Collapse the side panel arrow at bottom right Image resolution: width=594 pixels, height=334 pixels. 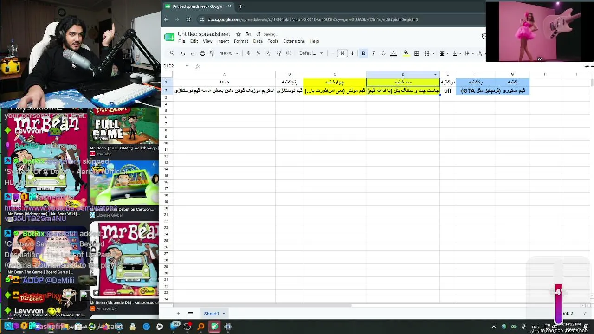point(585,314)
